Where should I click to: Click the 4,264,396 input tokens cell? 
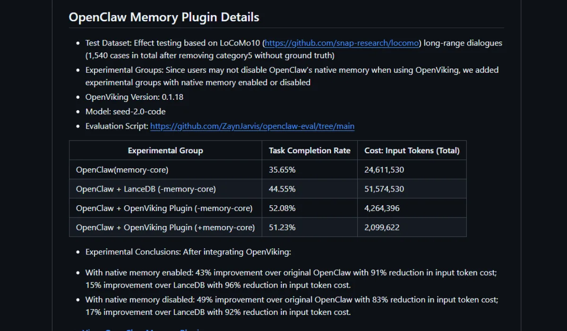pyautogui.click(x=382, y=208)
